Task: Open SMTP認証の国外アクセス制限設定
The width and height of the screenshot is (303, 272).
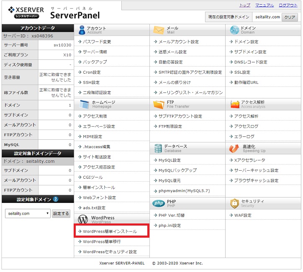Action: point(190,72)
